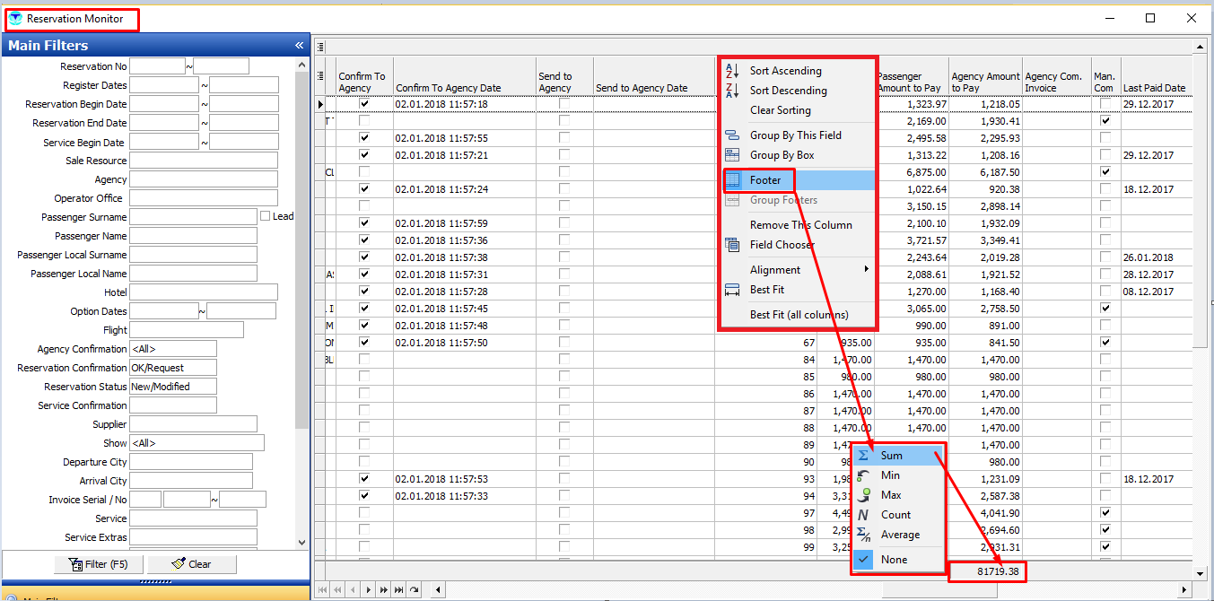Collapse the Main Filters panel with double chevron
Viewport: 1214px width, 601px height.
pyautogui.click(x=300, y=46)
